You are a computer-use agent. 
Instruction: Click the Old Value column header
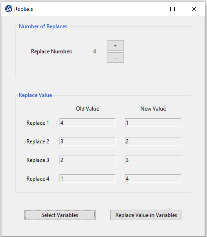click(x=88, y=109)
